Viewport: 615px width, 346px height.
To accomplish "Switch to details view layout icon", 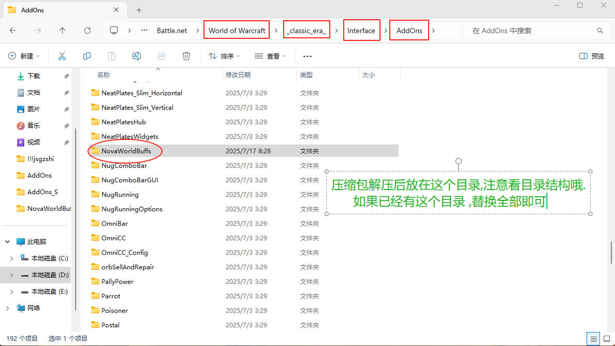I will (593, 339).
